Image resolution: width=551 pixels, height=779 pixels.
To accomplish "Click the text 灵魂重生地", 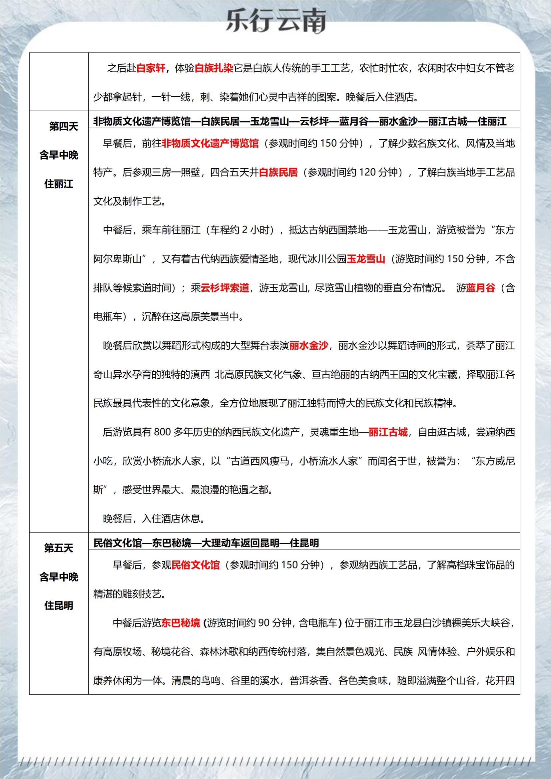I will tap(334, 432).
